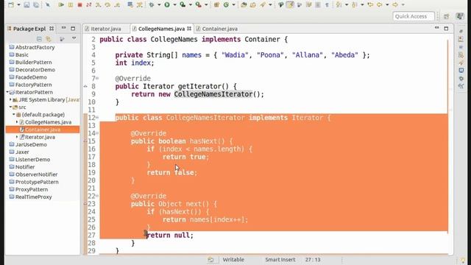Viewport: 471px width, 265px height.
Task: Click the New wizard toolbar icon
Action: pos(11,4)
